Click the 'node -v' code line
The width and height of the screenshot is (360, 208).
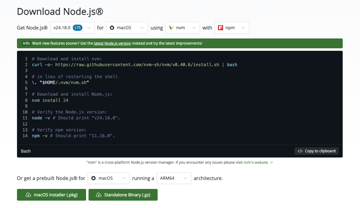(x=76, y=118)
